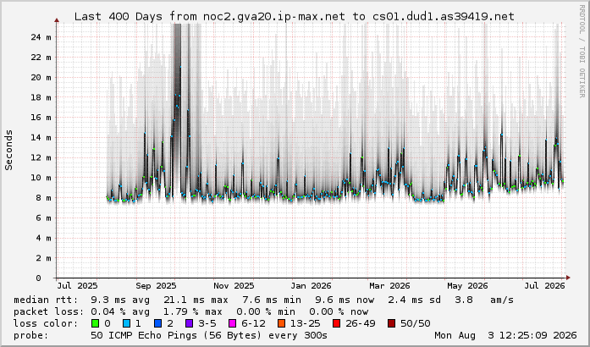Click the dark red swatch for 50/50
The image size is (590, 347).
point(391,323)
